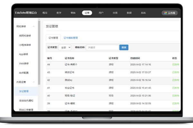Open the 概况 overview menu in top navigation

[x=45, y=13]
